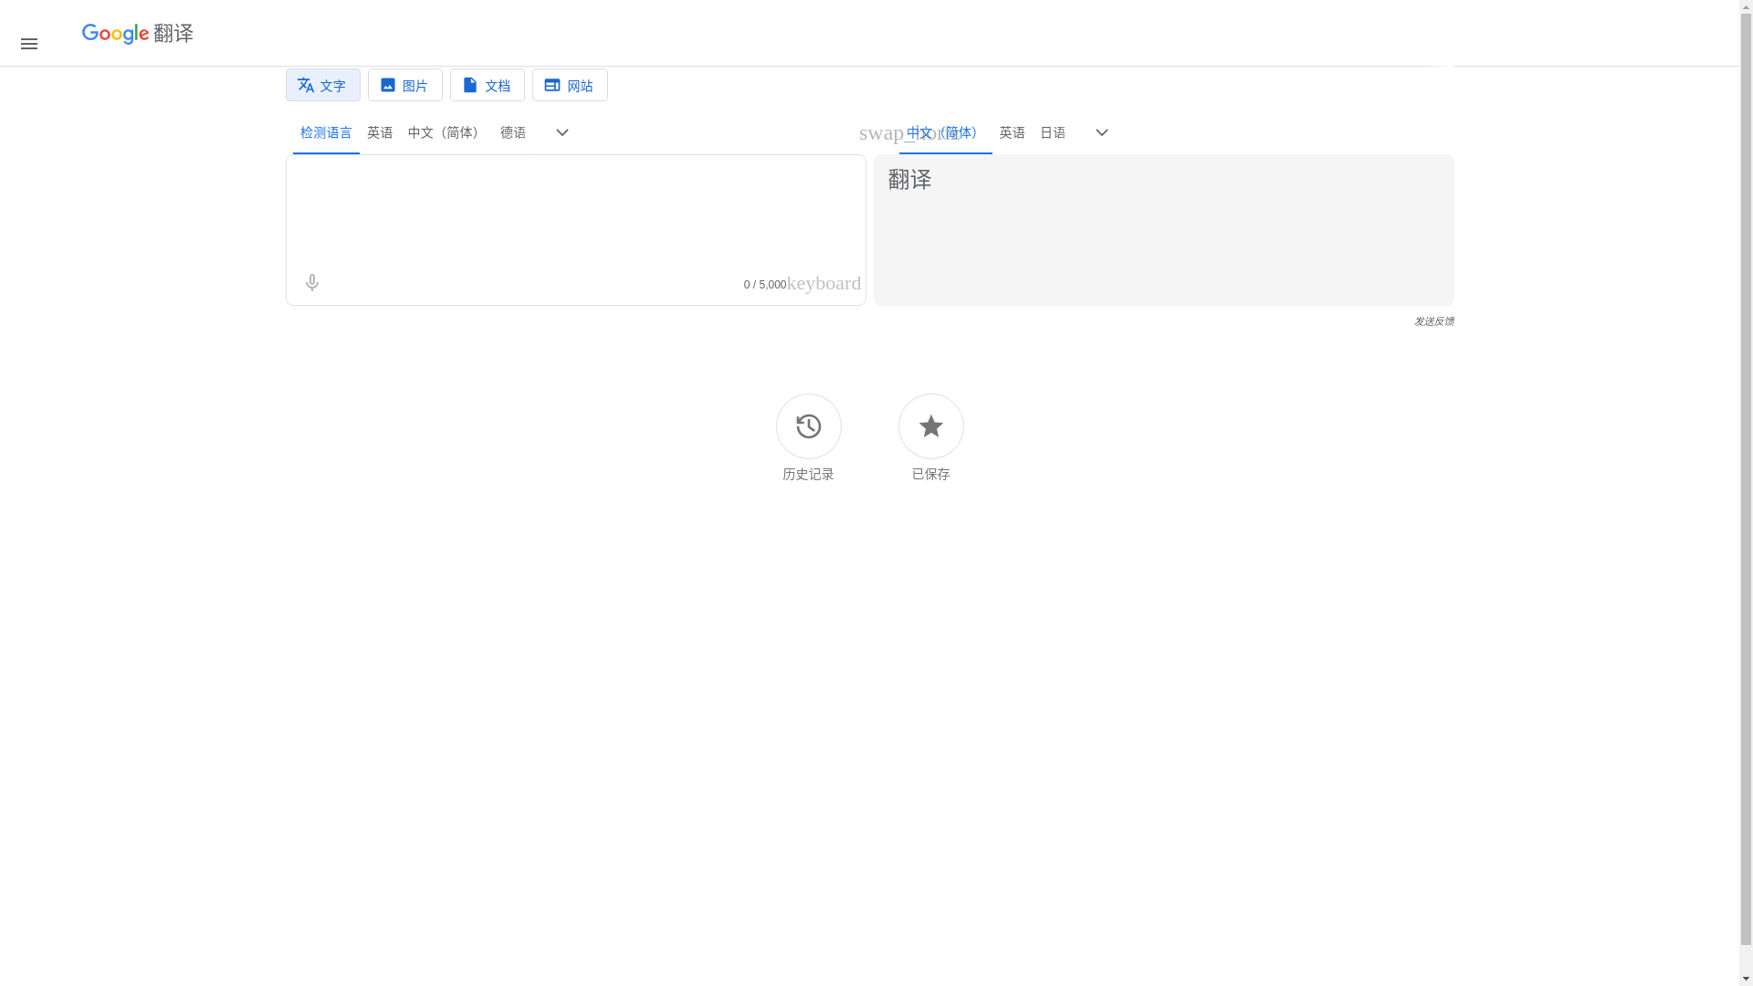Open the hamburger main menu
The image size is (1753, 986).
(x=29, y=44)
